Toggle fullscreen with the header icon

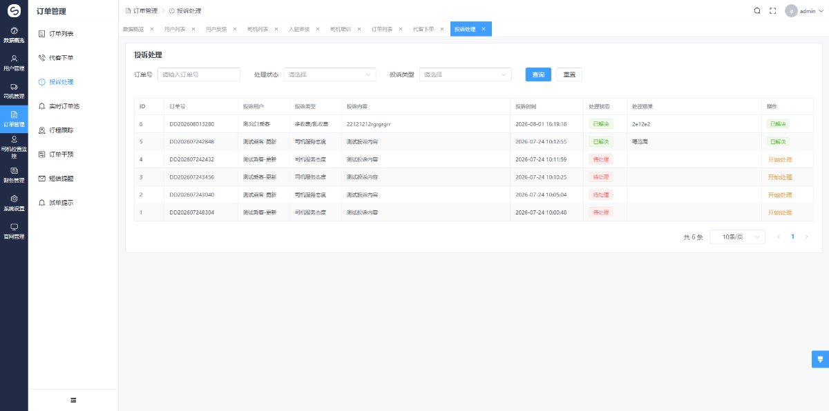773,11
